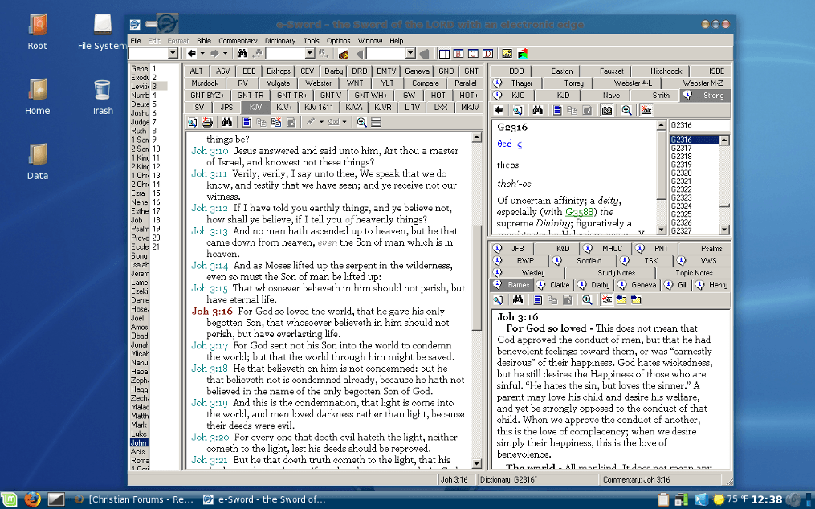Expand the highlighter color dropdown
This screenshot has height=509, width=815.
coord(321,122)
